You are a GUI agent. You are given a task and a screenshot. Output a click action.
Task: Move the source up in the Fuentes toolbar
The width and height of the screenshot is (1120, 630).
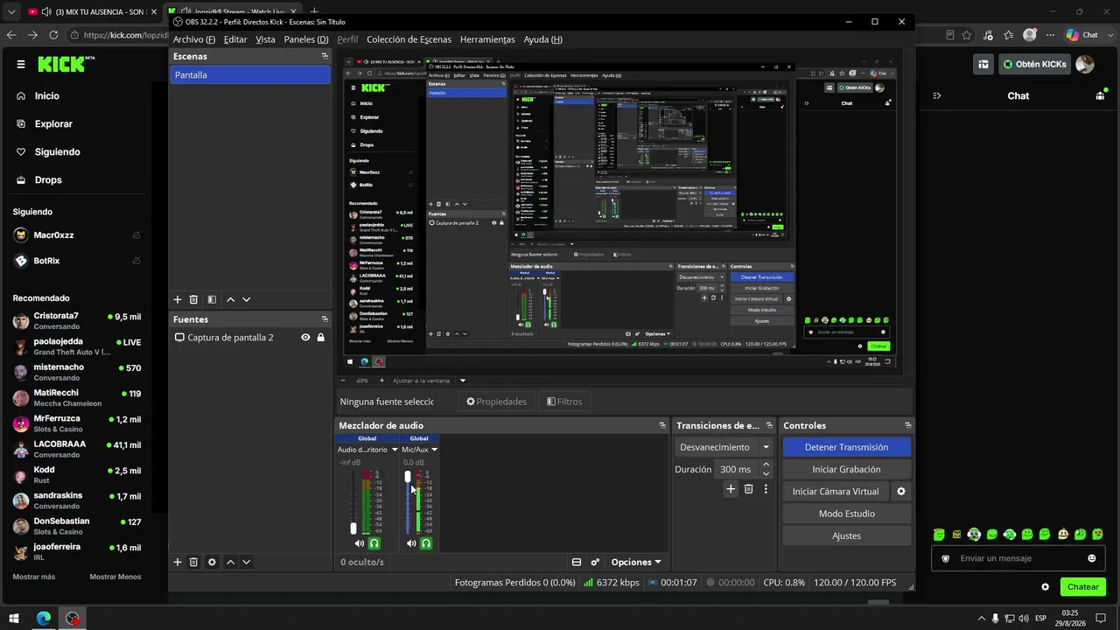click(231, 562)
